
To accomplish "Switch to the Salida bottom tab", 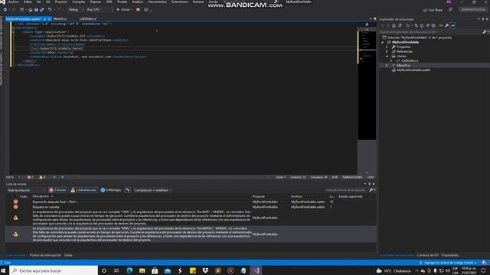I will coord(68,255).
